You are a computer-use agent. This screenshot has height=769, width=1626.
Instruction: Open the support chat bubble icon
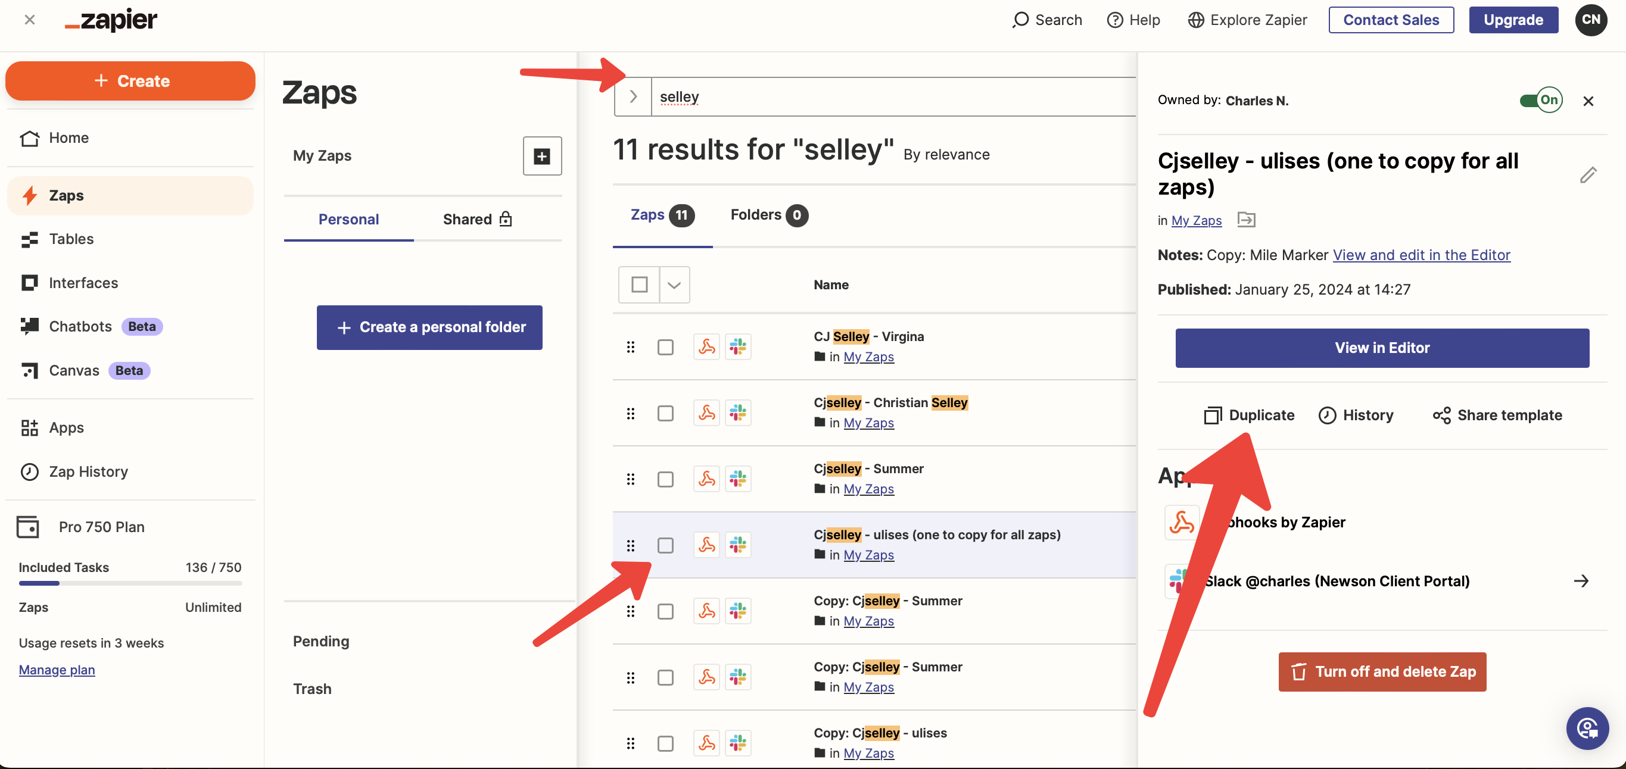click(1586, 728)
